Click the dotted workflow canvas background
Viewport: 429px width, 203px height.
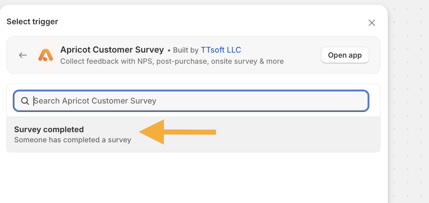(408, 101)
